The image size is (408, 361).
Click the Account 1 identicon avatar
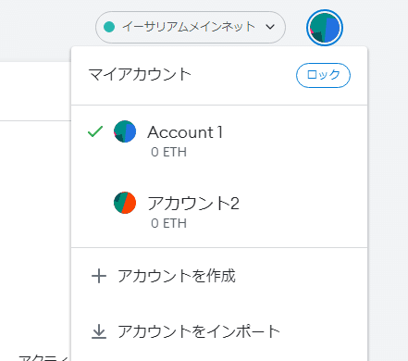tap(125, 131)
